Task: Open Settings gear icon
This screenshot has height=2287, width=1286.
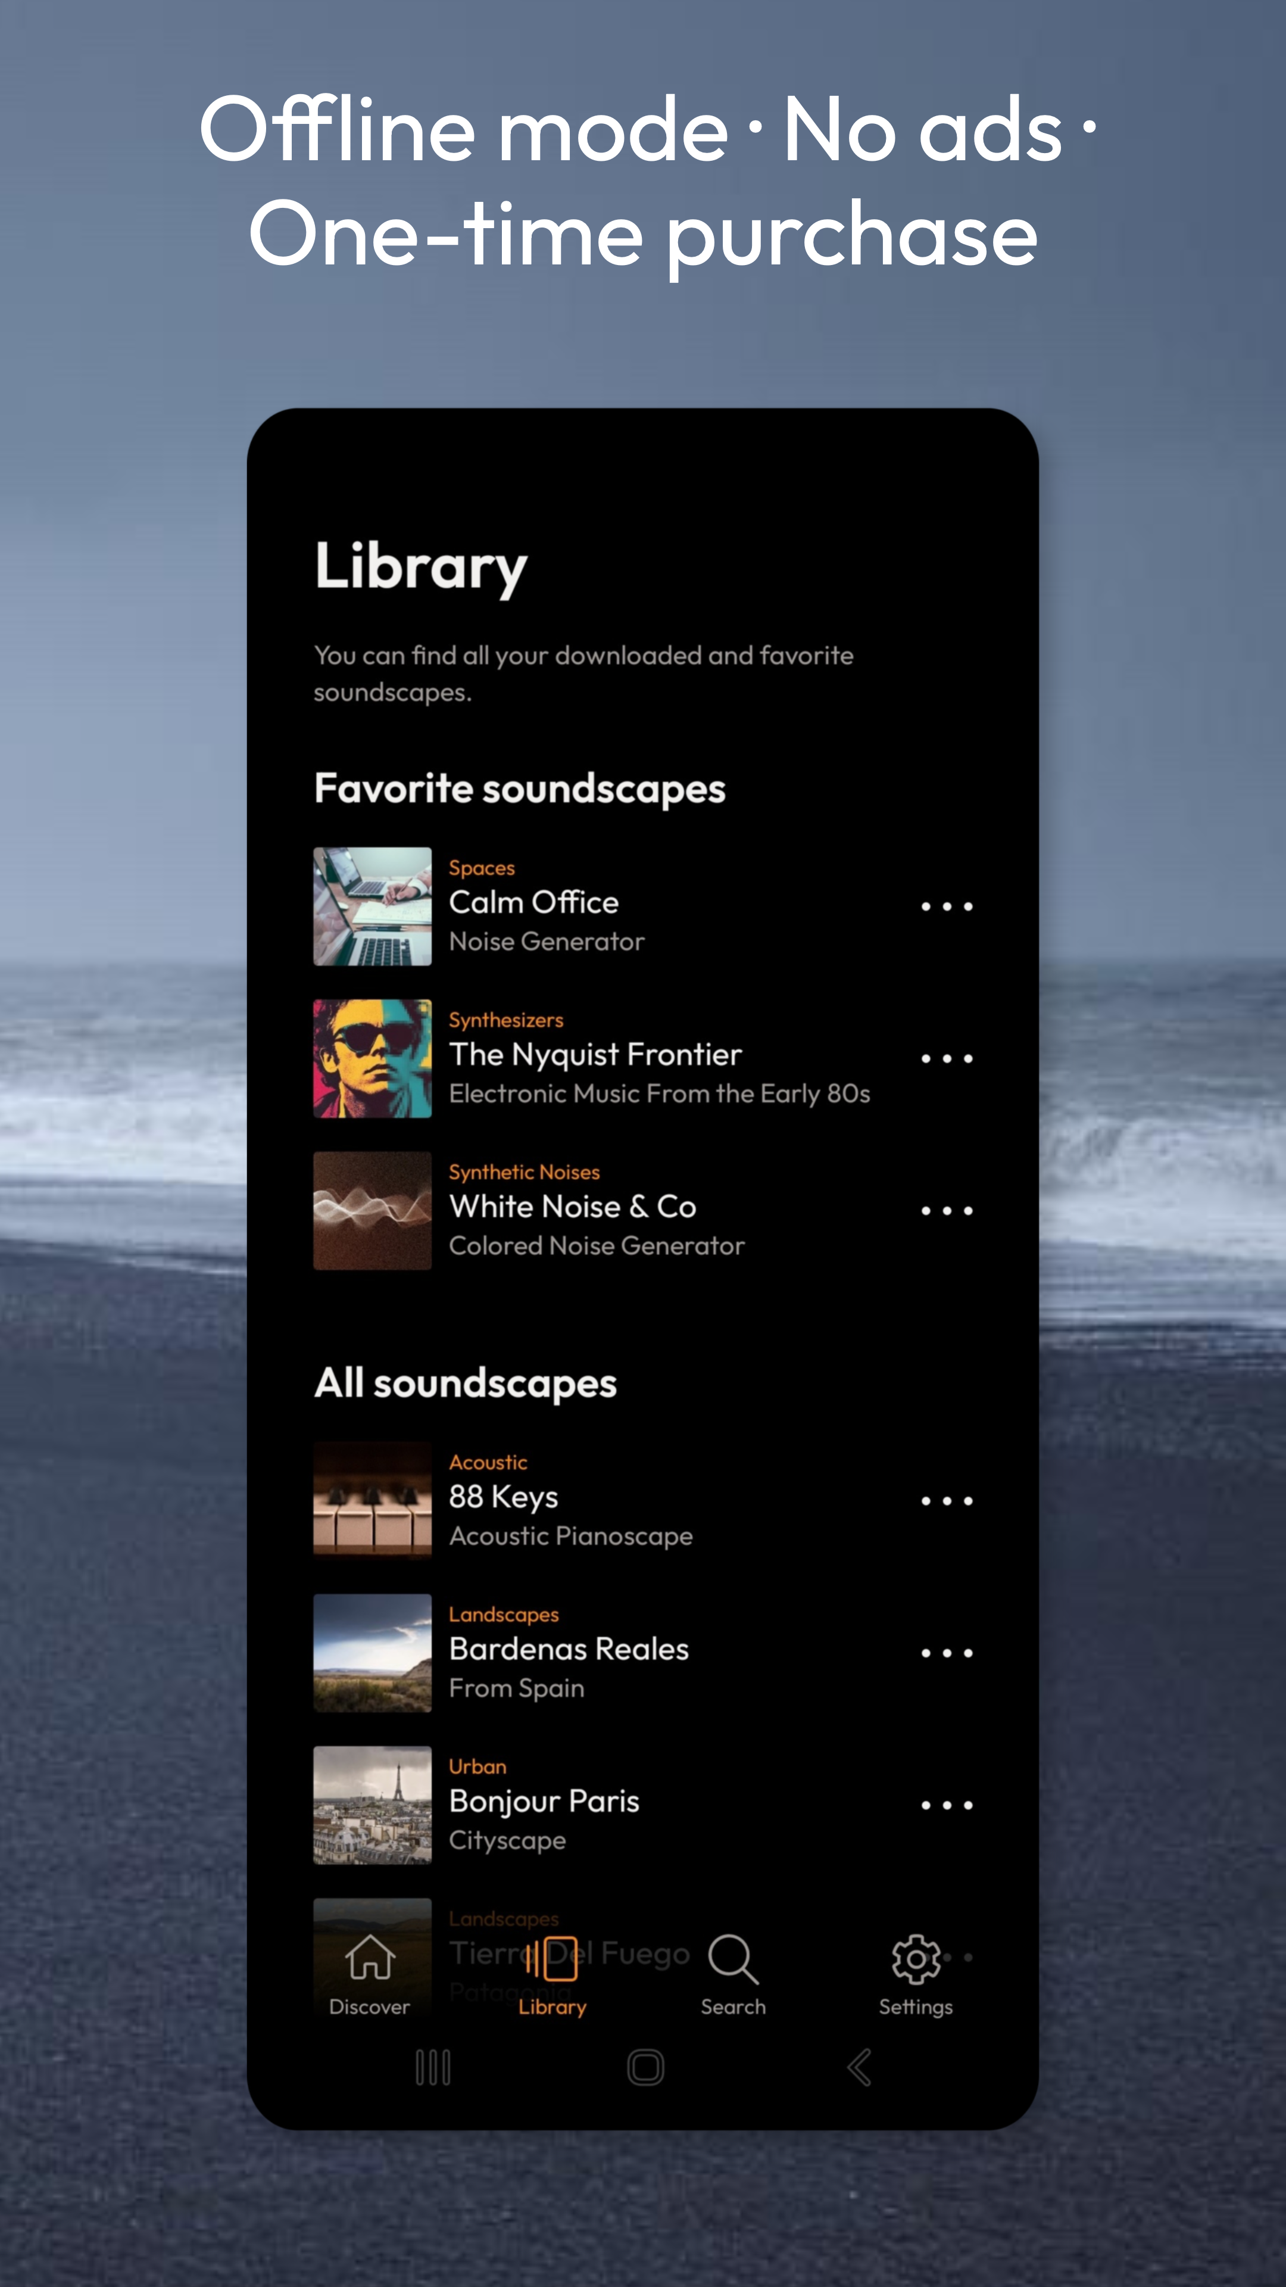Action: point(915,1958)
